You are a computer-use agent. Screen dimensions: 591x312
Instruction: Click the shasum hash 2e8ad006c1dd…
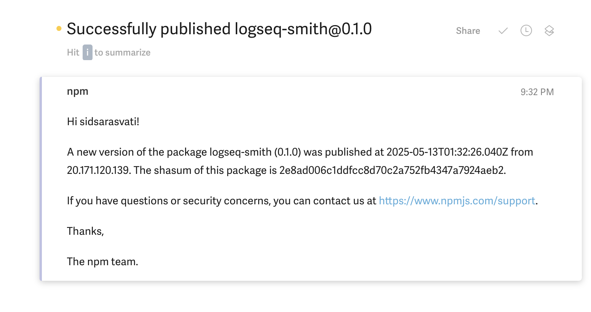click(392, 170)
